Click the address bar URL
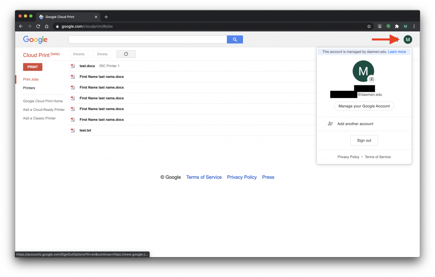Image resolution: width=435 pixels, height=277 pixels. coord(87,26)
